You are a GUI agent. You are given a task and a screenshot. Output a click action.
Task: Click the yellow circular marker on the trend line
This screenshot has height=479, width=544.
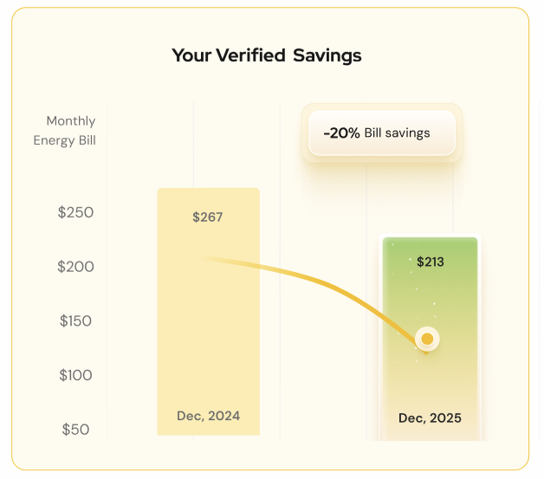[x=427, y=339]
